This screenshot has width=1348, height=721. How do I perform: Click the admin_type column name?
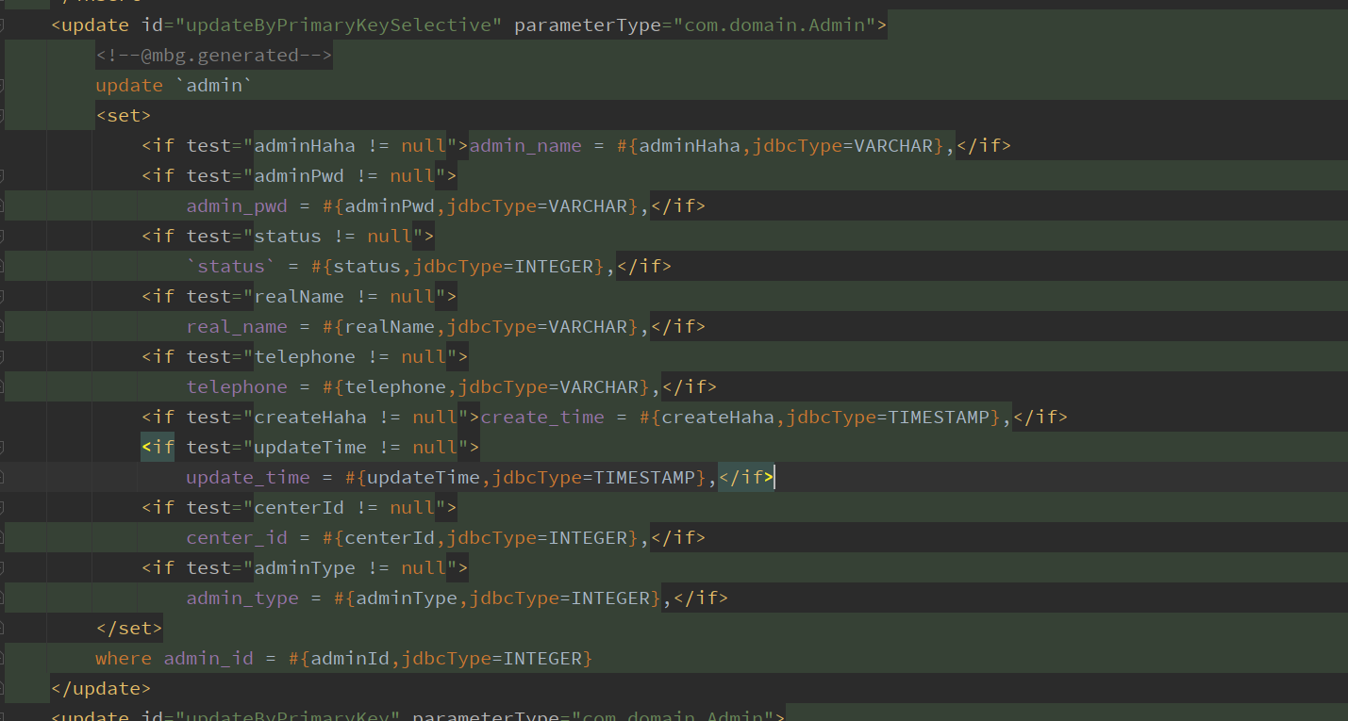click(x=242, y=598)
